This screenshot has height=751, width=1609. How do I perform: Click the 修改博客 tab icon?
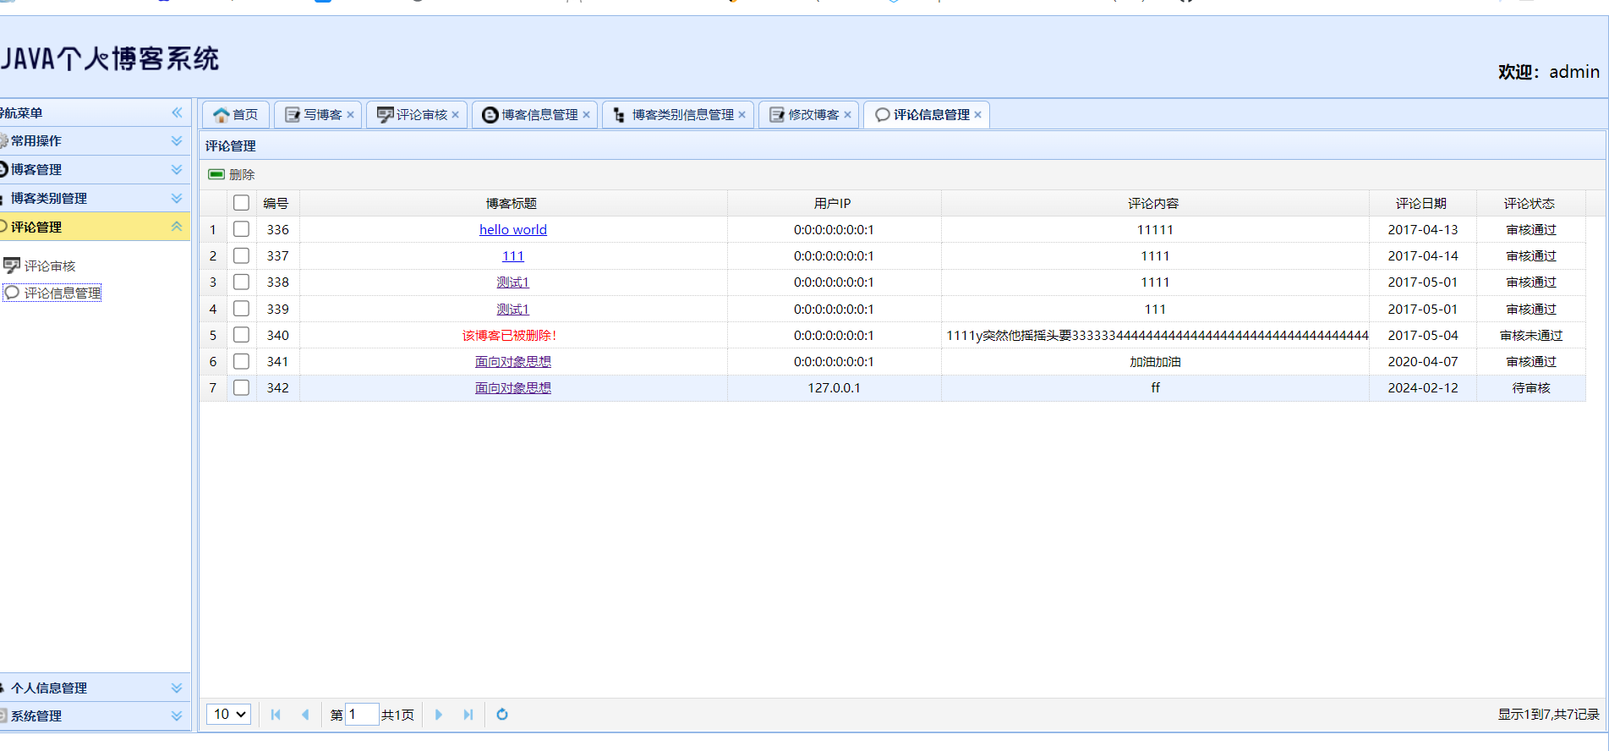point(777,115)
